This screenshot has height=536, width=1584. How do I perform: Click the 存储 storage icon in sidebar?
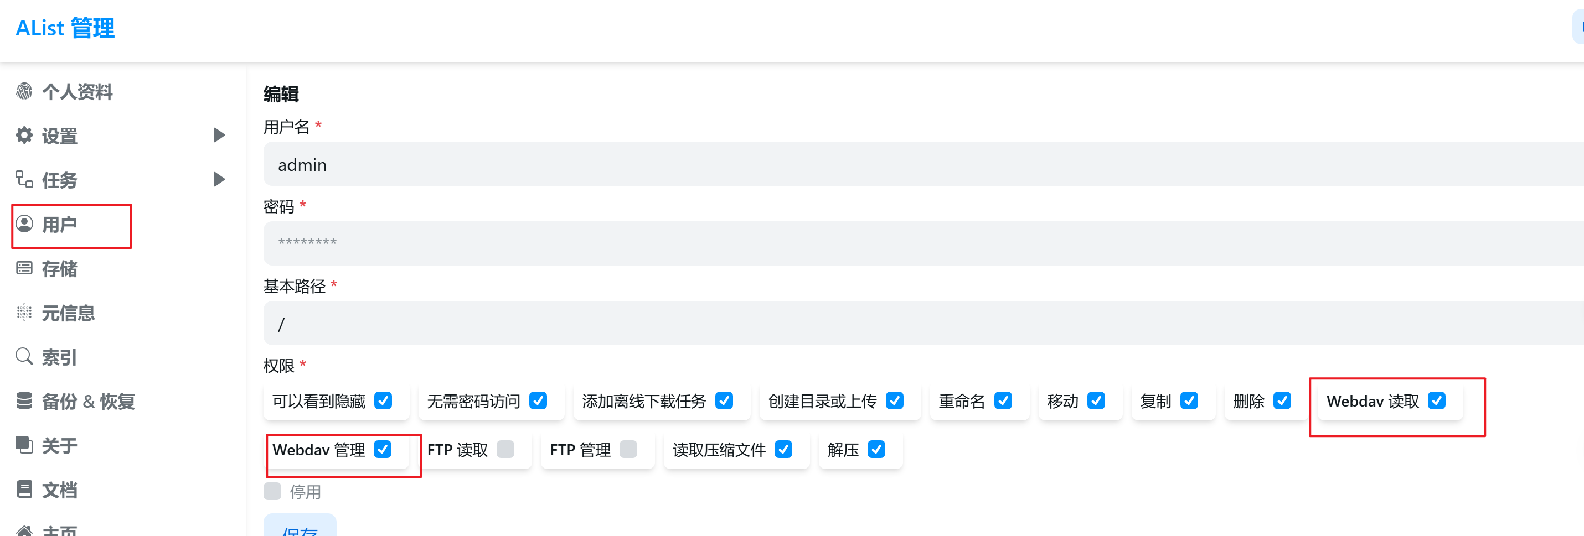point(24,268)
